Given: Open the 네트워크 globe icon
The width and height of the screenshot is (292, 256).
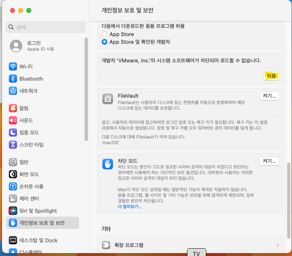Looking at the screenshot, I should point(13,91).
